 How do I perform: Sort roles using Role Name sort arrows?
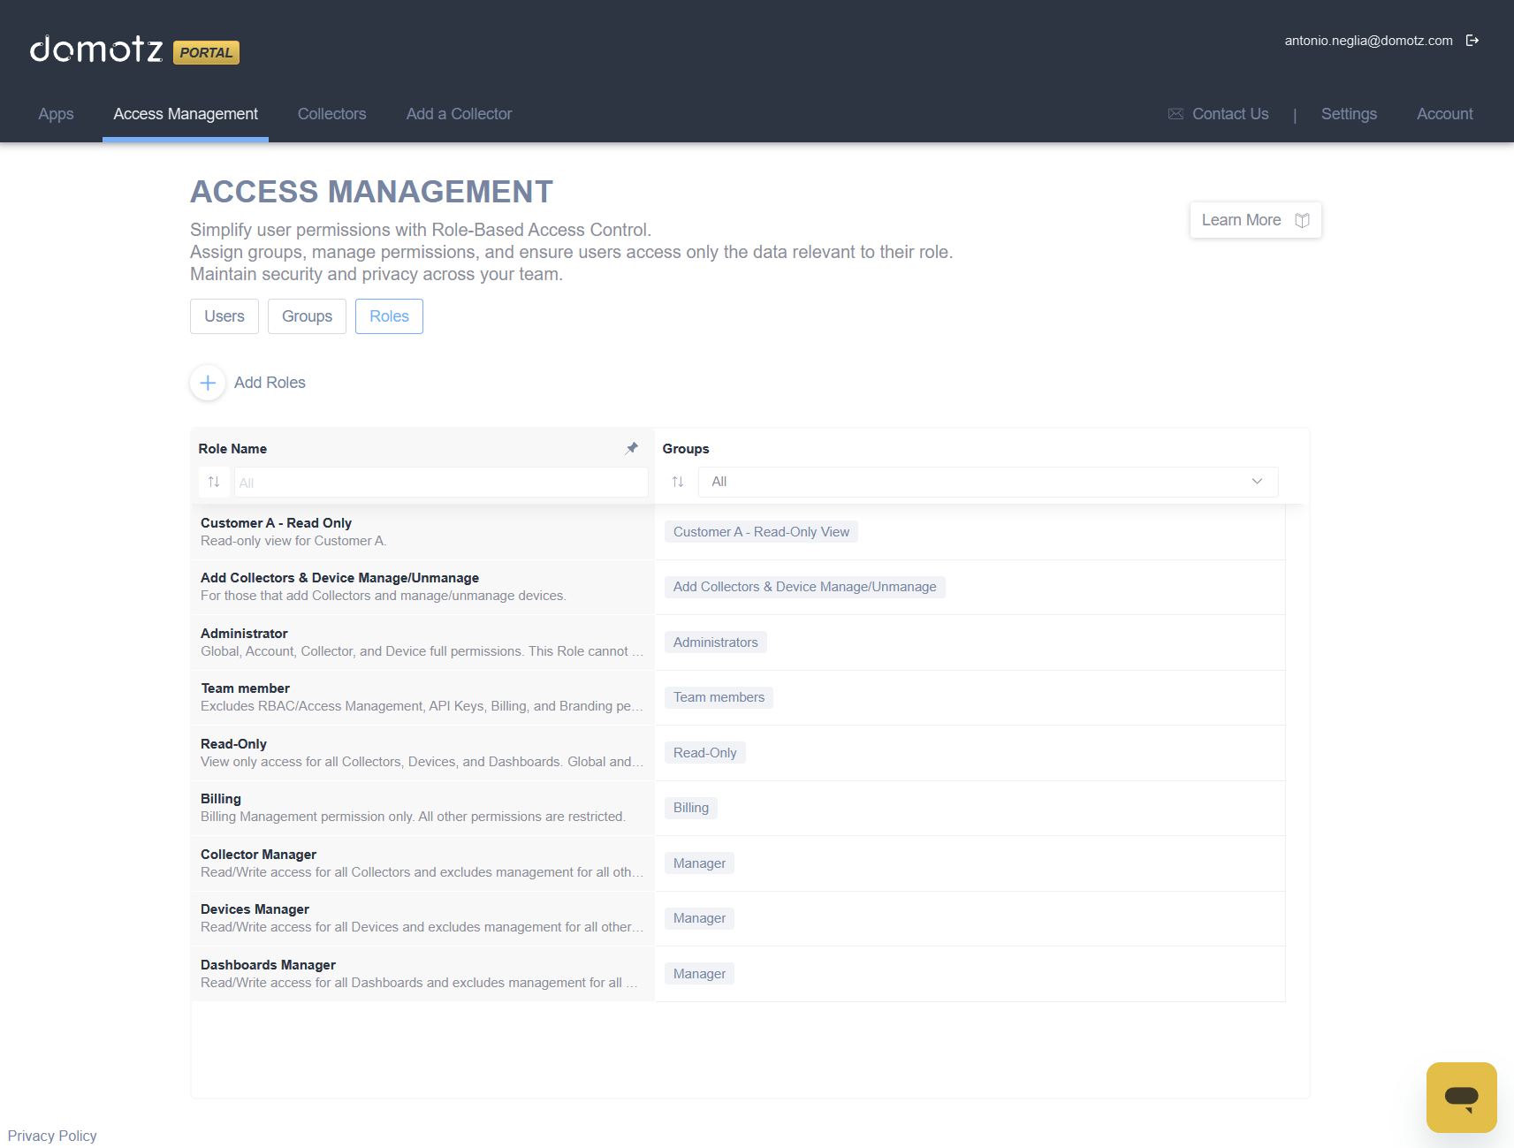click(214, 482)
